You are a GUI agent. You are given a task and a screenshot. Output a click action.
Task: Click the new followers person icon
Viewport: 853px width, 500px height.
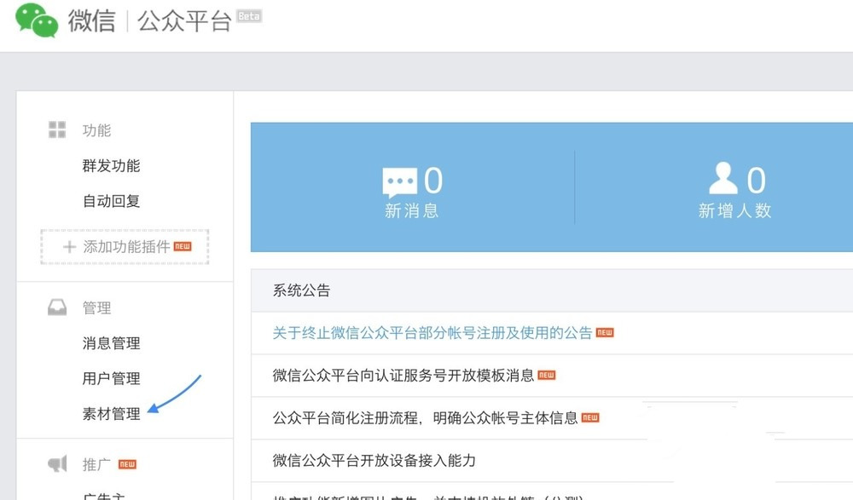tap(723, 179)
